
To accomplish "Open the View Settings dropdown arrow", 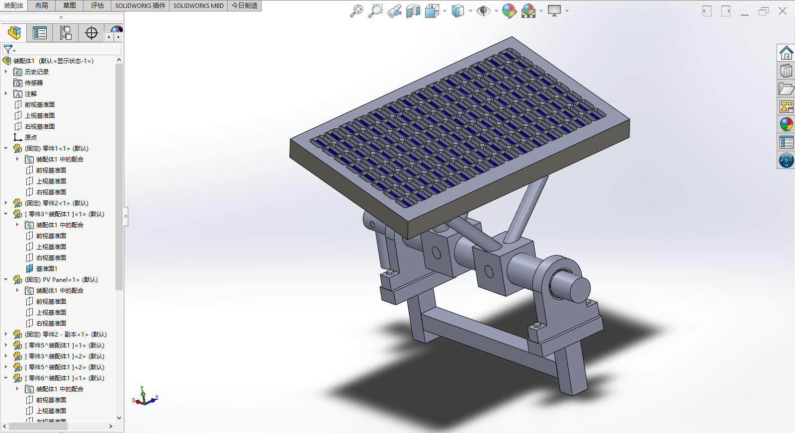I will (x=567, y=11).
